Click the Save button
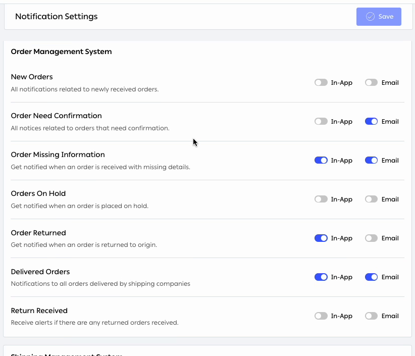The height and width of the screenshot is (356, 415). point(379,17)
